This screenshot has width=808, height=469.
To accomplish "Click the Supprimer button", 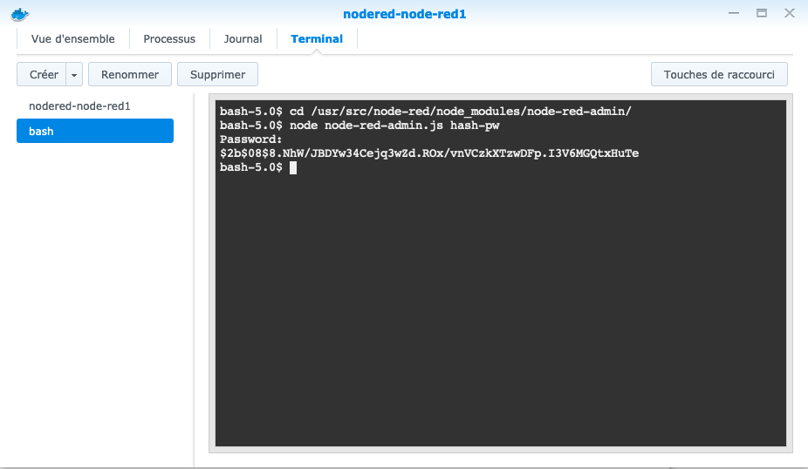I will 217,75.
